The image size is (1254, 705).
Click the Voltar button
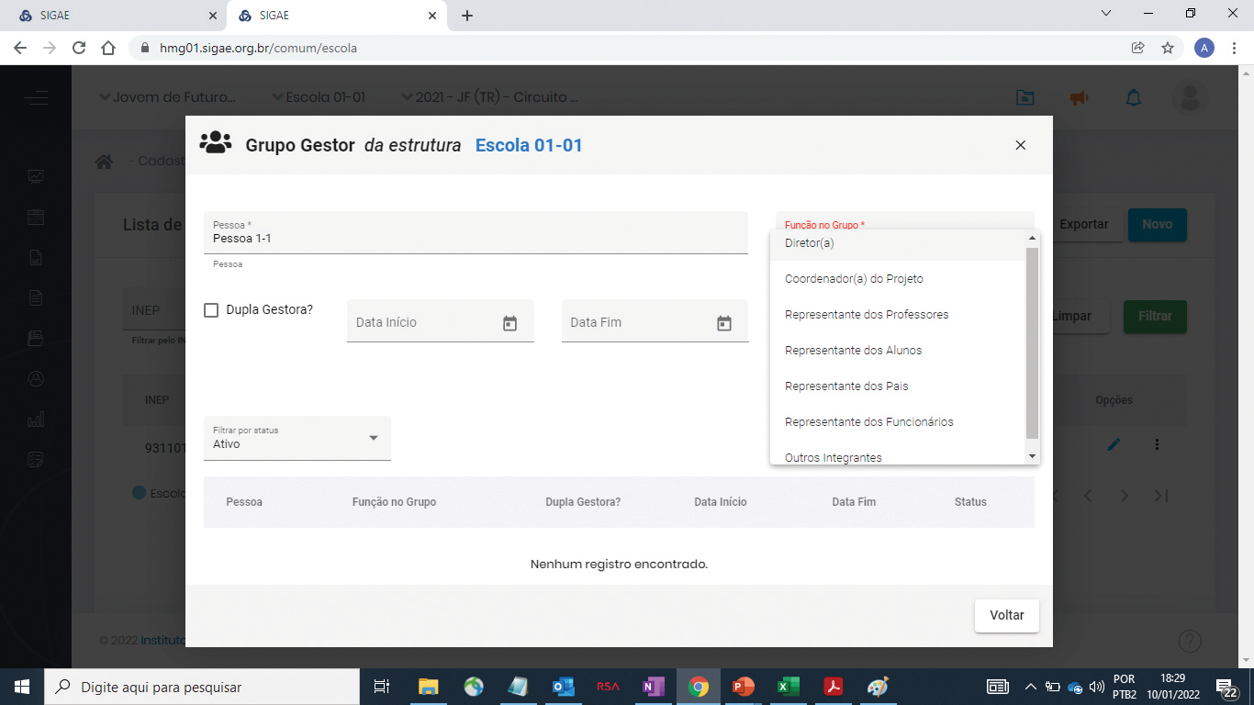1007,616
